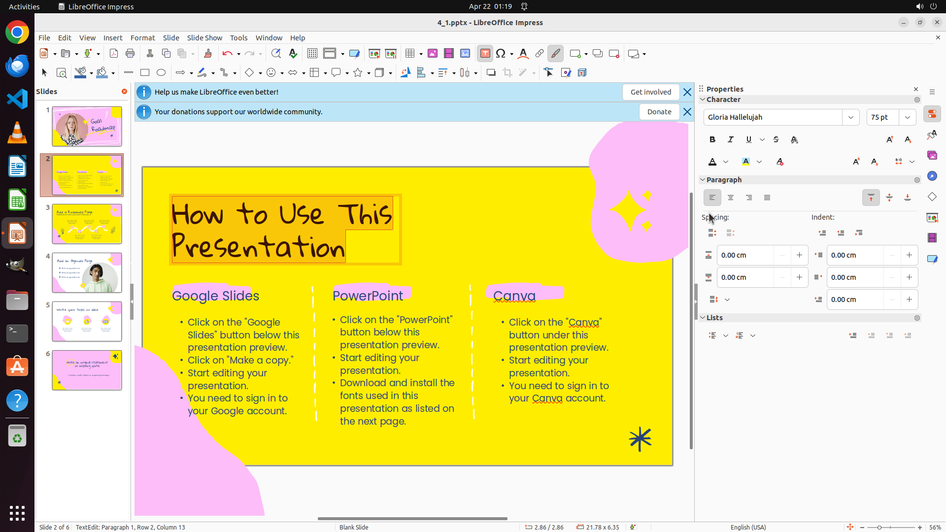Screen dimensions: 946x532
Task: Collapse the Paragraph section
Action: [x=703, y=180]
